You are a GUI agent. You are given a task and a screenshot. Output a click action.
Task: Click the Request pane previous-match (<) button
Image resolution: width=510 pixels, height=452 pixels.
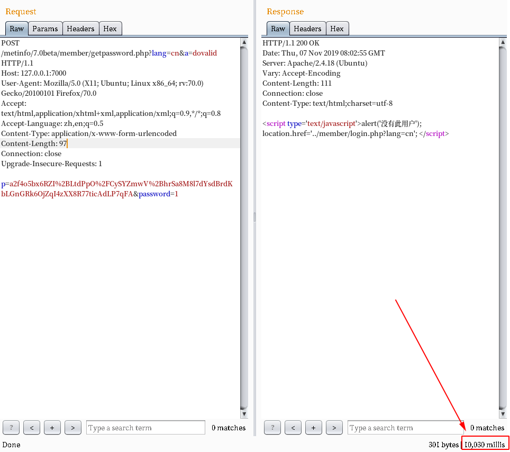click(32, 428)
